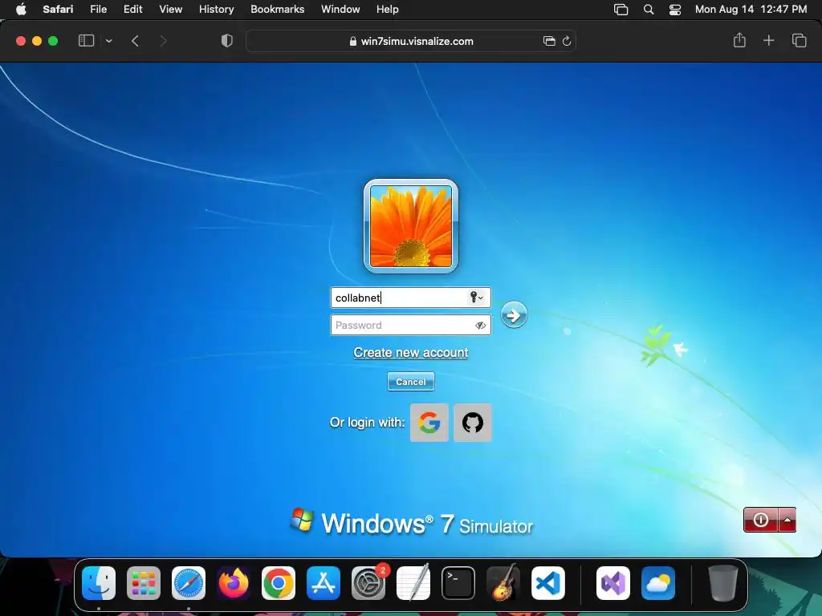This screenshot has width=822, height=616.
Task: Open Stage Manager icon in menu bar
Action: [621, 10]
